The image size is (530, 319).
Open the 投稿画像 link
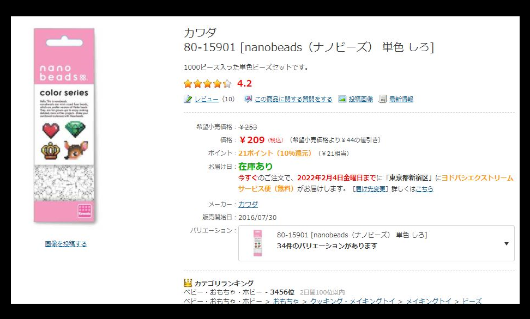point(360,99)
